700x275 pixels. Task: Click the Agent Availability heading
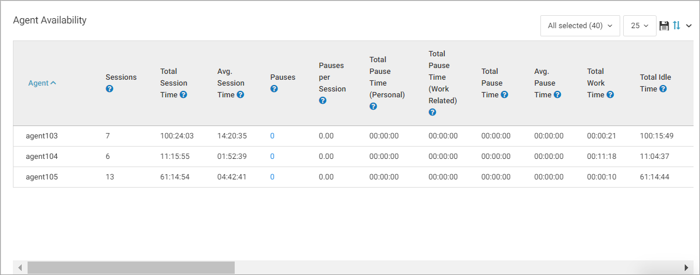tap(49, 20)
